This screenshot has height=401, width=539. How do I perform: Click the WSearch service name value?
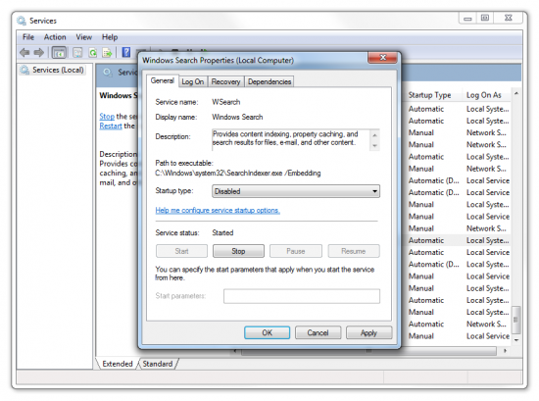[225, 102]
